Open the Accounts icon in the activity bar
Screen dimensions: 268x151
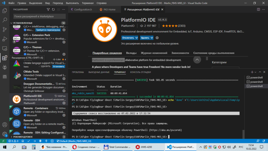point(5,125)
